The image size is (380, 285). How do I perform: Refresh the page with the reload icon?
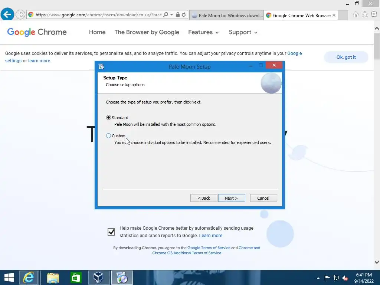coord(184,14)
